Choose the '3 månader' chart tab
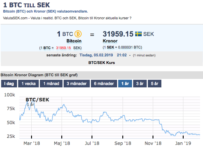The height and width of the screenshot is (149, 203). point(77,84)
